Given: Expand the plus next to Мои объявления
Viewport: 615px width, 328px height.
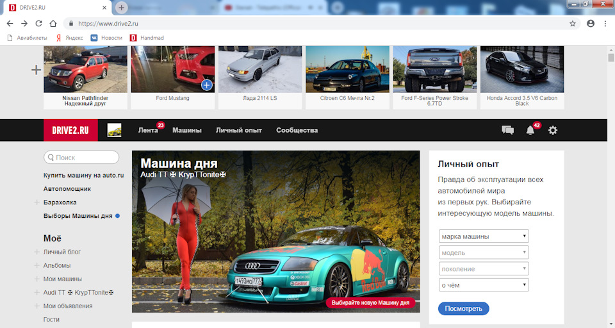Looking at the screenshot, I should (37, 306).
